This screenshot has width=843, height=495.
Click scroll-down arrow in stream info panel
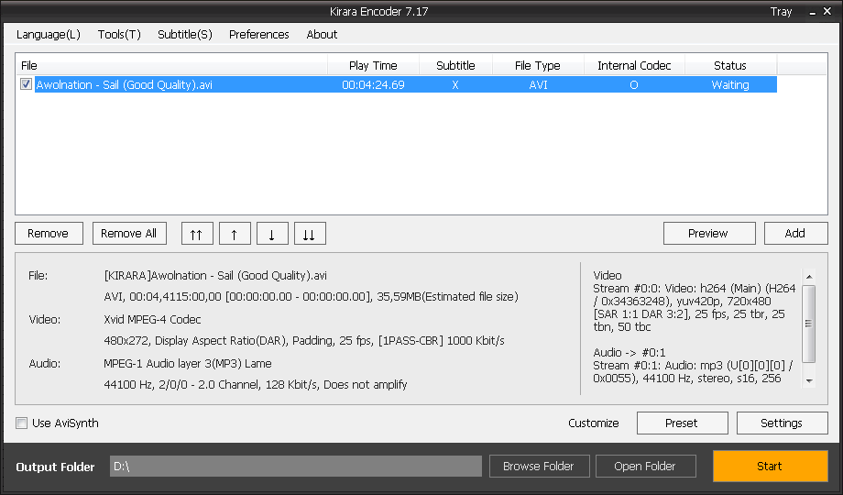[x=809, y=381]
